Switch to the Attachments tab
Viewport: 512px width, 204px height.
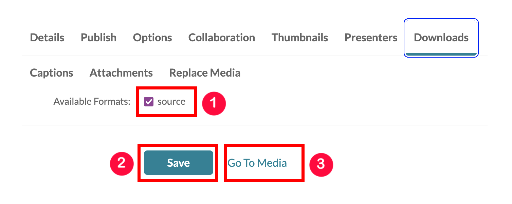(x=121, y=73)
